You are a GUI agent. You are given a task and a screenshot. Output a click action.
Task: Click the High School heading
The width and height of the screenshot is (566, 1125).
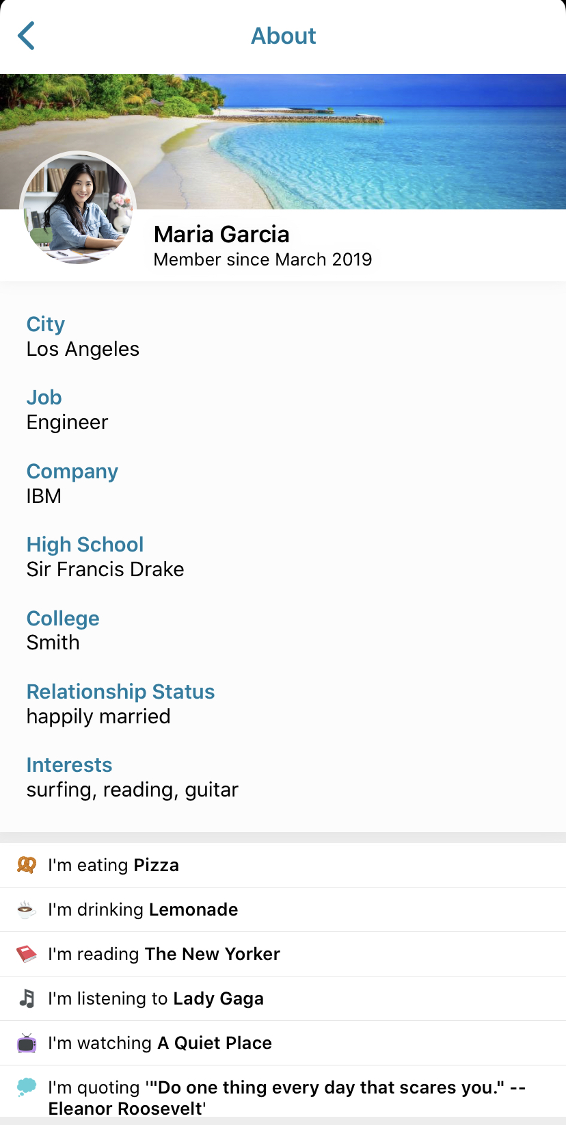[85, 545]
